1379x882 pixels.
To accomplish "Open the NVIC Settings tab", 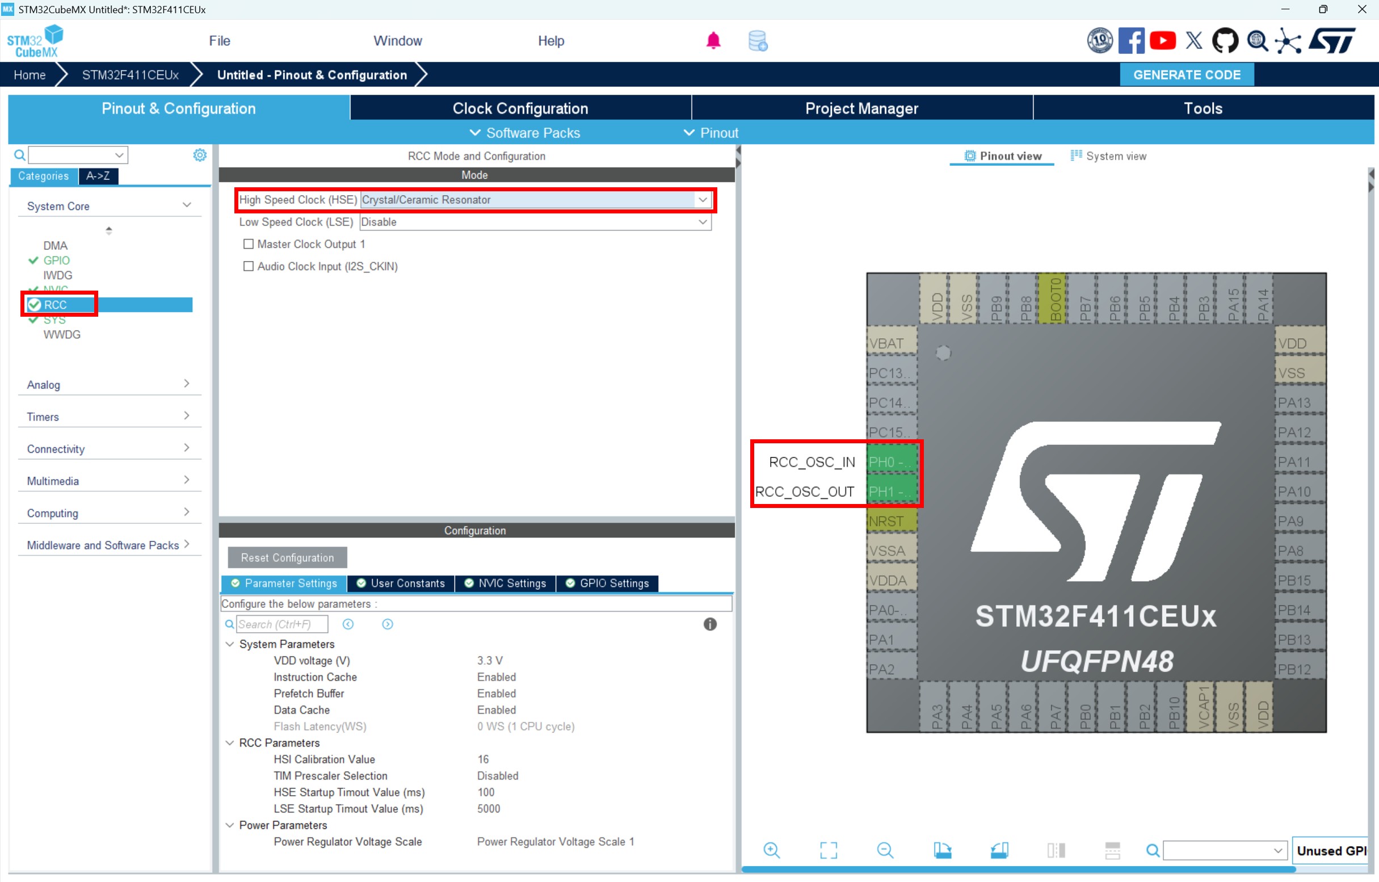I will point(505,583).
